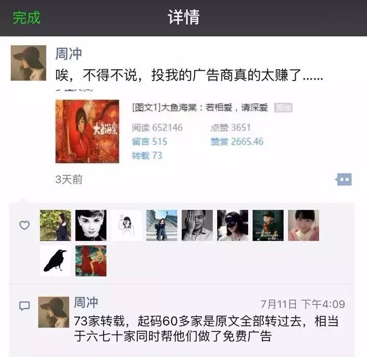367x357 pixels.
Task: Tap the comment text about 73家转载
Action: click(x=206, y=328)
